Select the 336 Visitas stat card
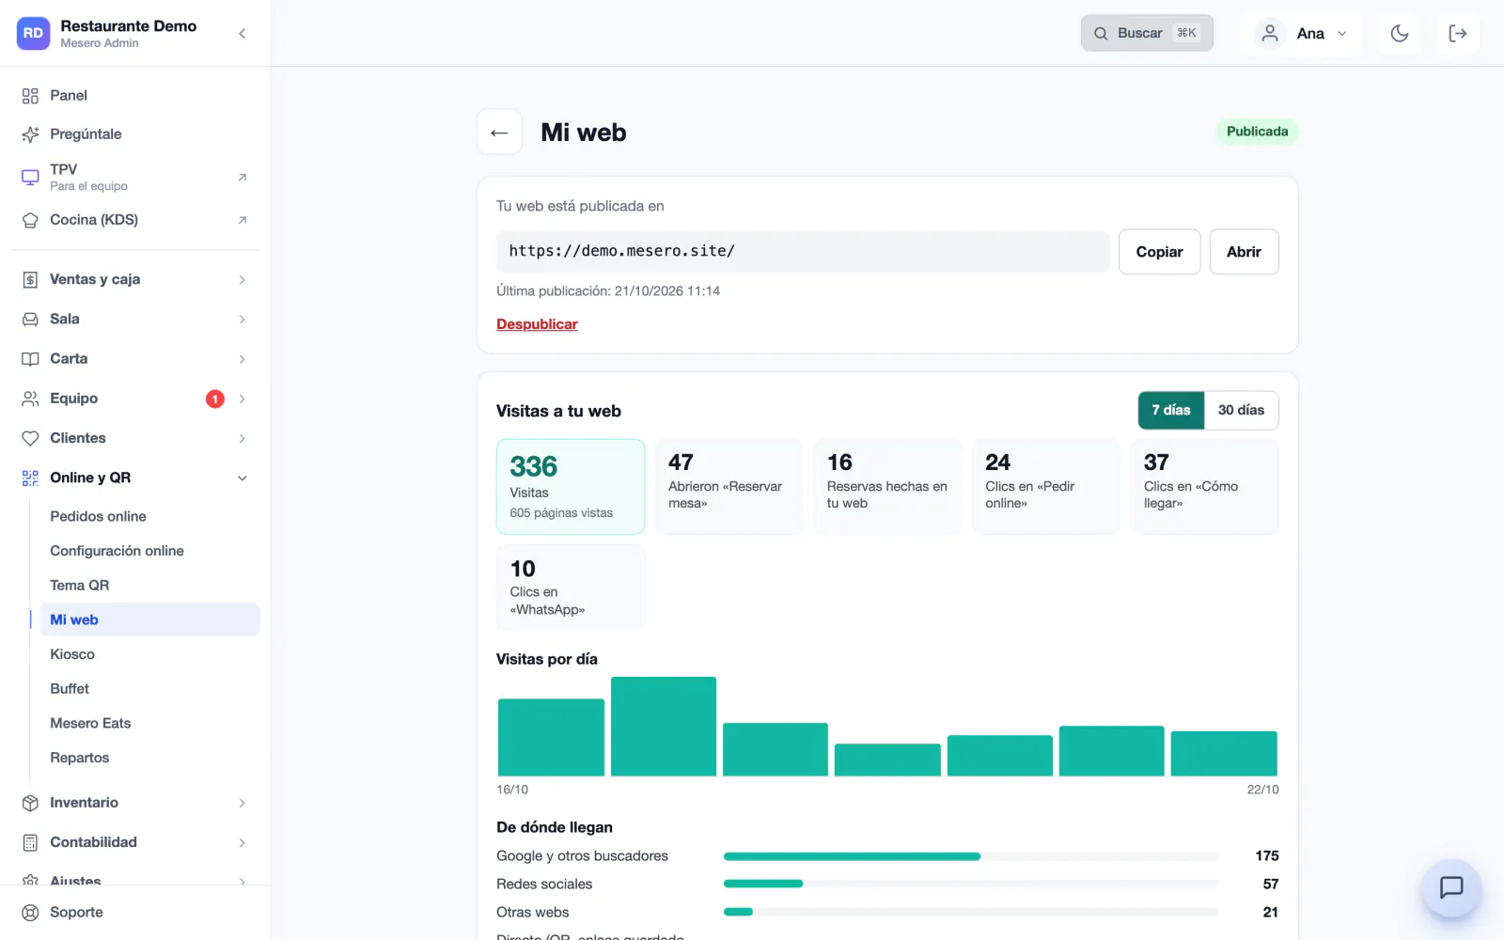The width and height of the screenshot is (1504, 940). [x=571, y=487]
